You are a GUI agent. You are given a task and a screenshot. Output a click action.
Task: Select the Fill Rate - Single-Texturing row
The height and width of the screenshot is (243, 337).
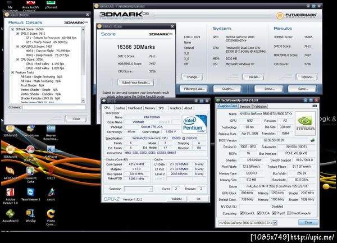pos(42,77)
